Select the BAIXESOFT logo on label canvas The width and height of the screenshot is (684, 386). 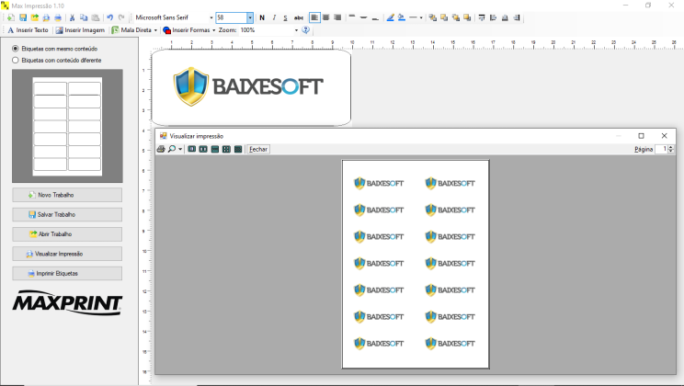(x=248, y=86)
